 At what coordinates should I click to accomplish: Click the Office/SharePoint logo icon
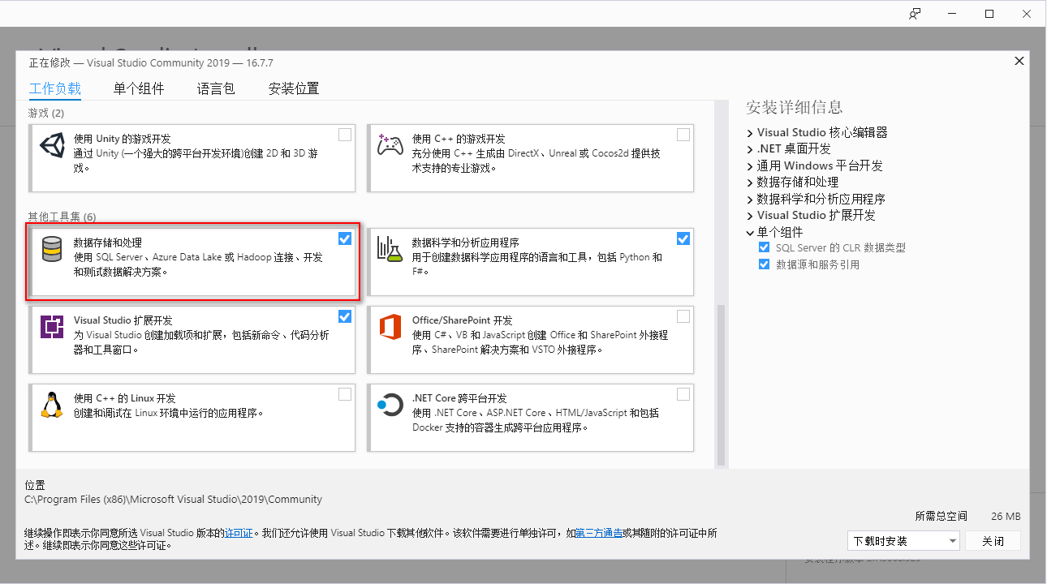[x=390, y=328]
